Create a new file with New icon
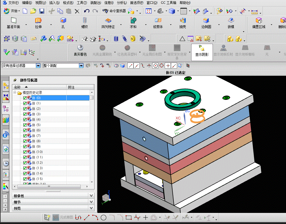This screenshot has width=286, height=224. click(x=25, y=11)
